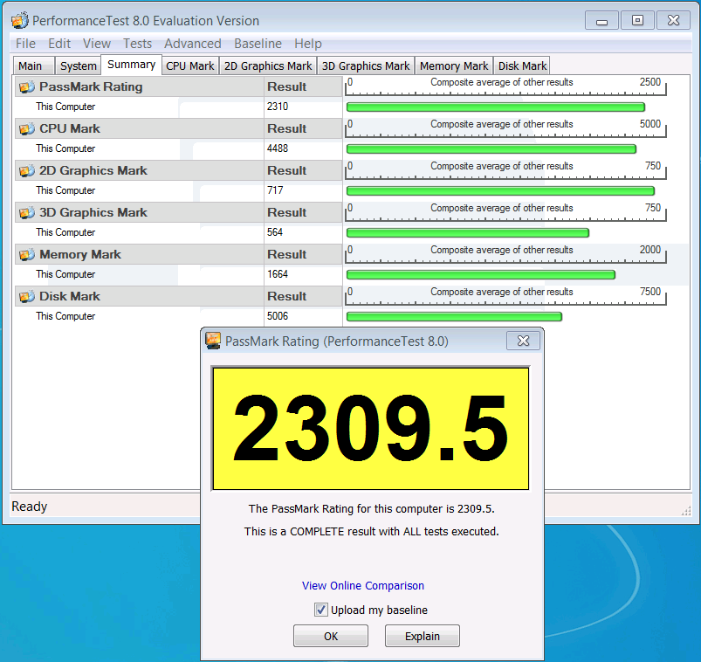Click the Disk Mark green result bar
701x662 pixels.
coord(454,317)
